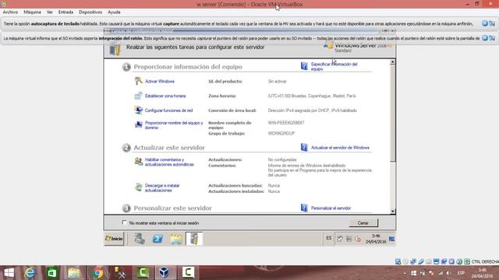Click shared folders indicator in VirtualBox status bar
The image size is (499, 280).
point(428,261)
